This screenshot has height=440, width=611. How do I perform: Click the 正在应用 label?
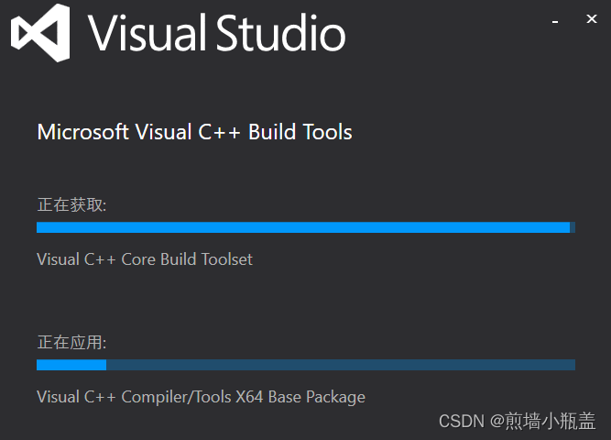[x=71, y=342]
